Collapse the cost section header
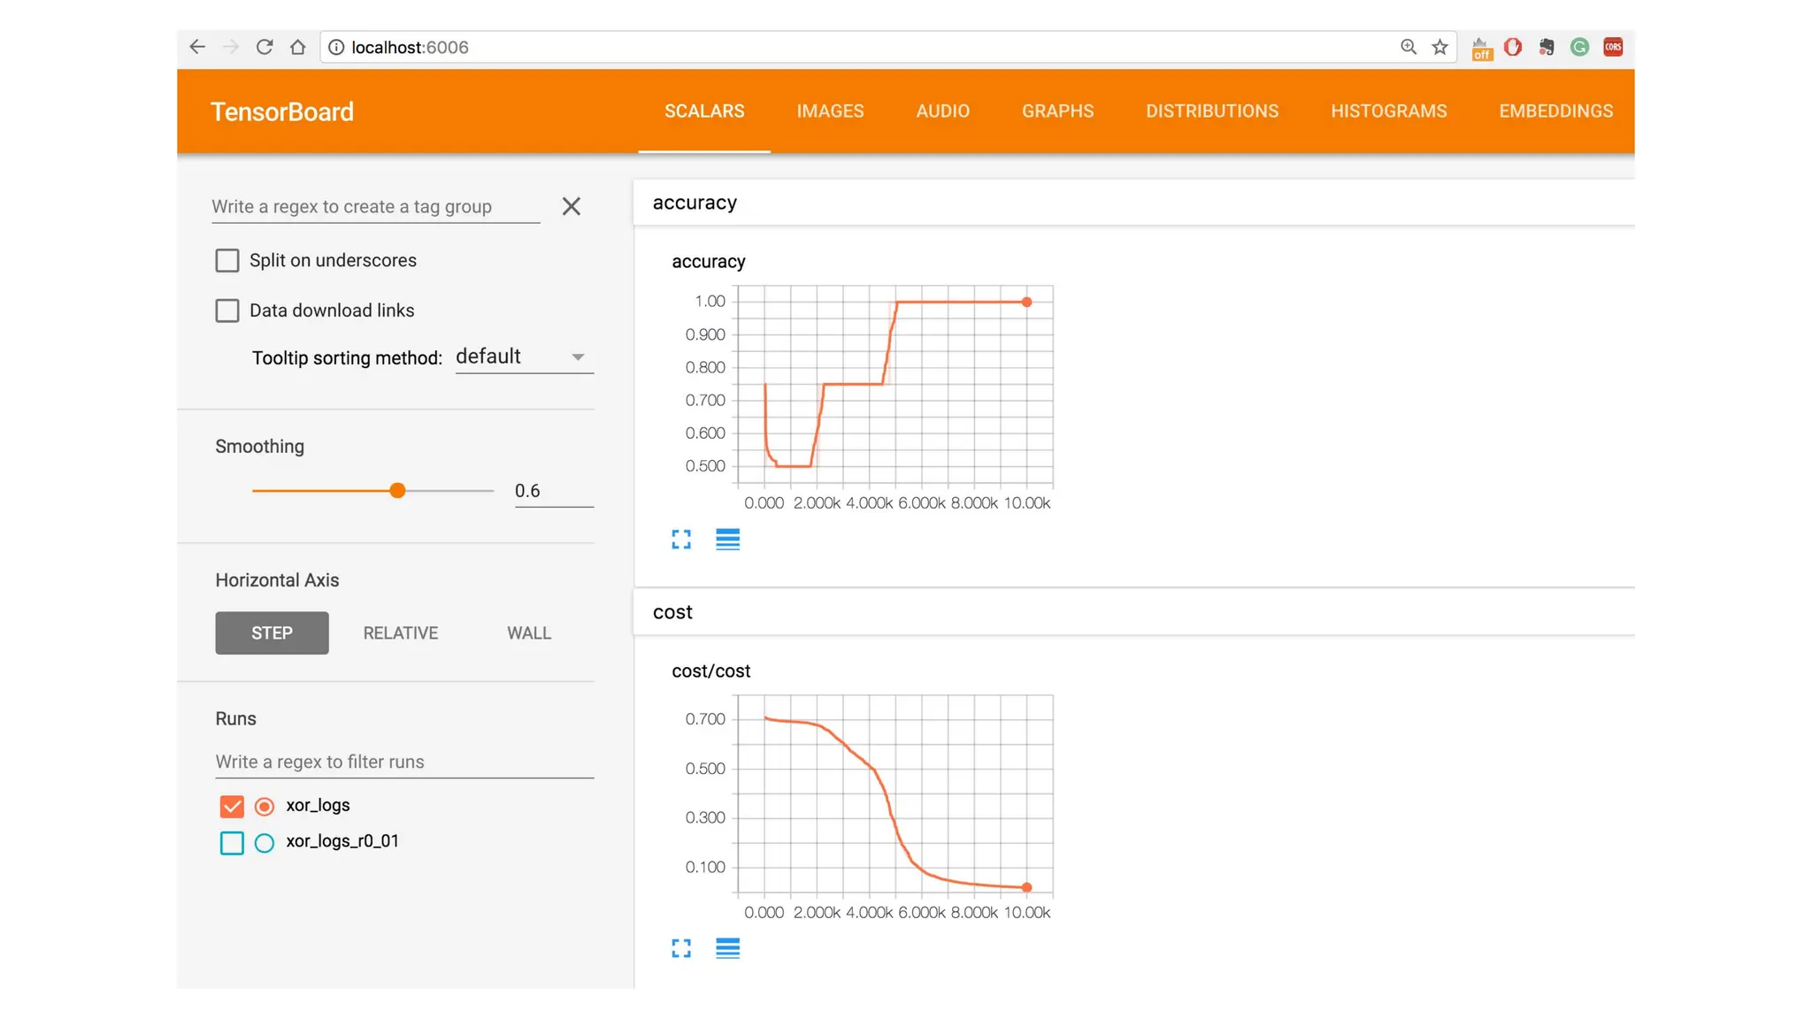1812x1019 pixels. 672,612
